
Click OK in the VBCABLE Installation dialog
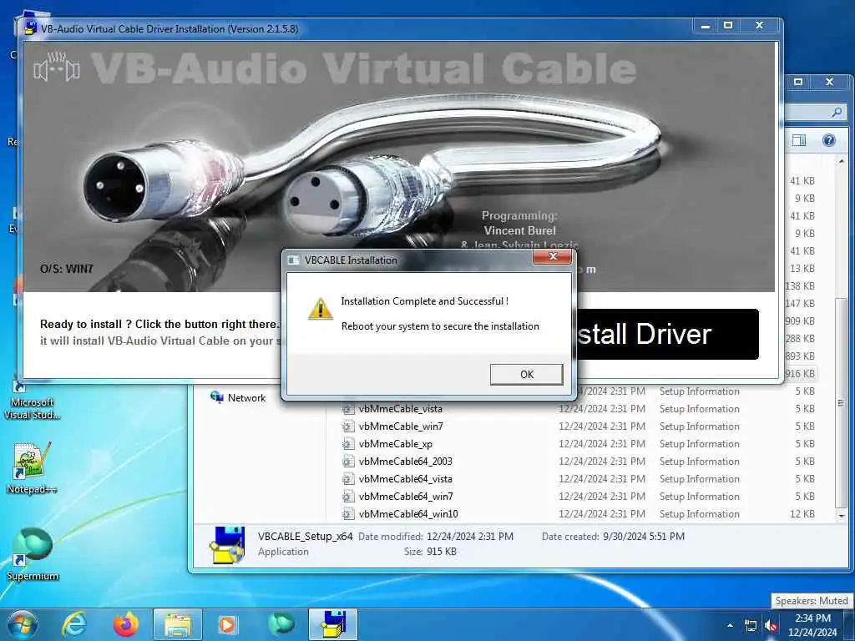[526, 375]
